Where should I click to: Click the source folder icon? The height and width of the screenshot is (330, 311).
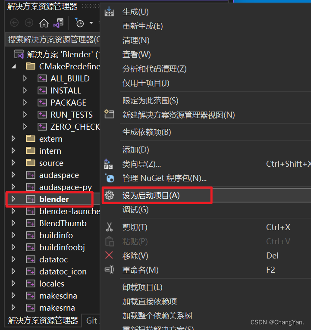(x=31, y=162)
